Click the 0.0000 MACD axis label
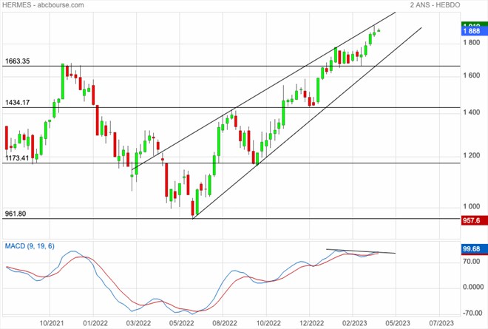This screenshot has width=488, height=329. pyautogui.click(x=473, y=287)
